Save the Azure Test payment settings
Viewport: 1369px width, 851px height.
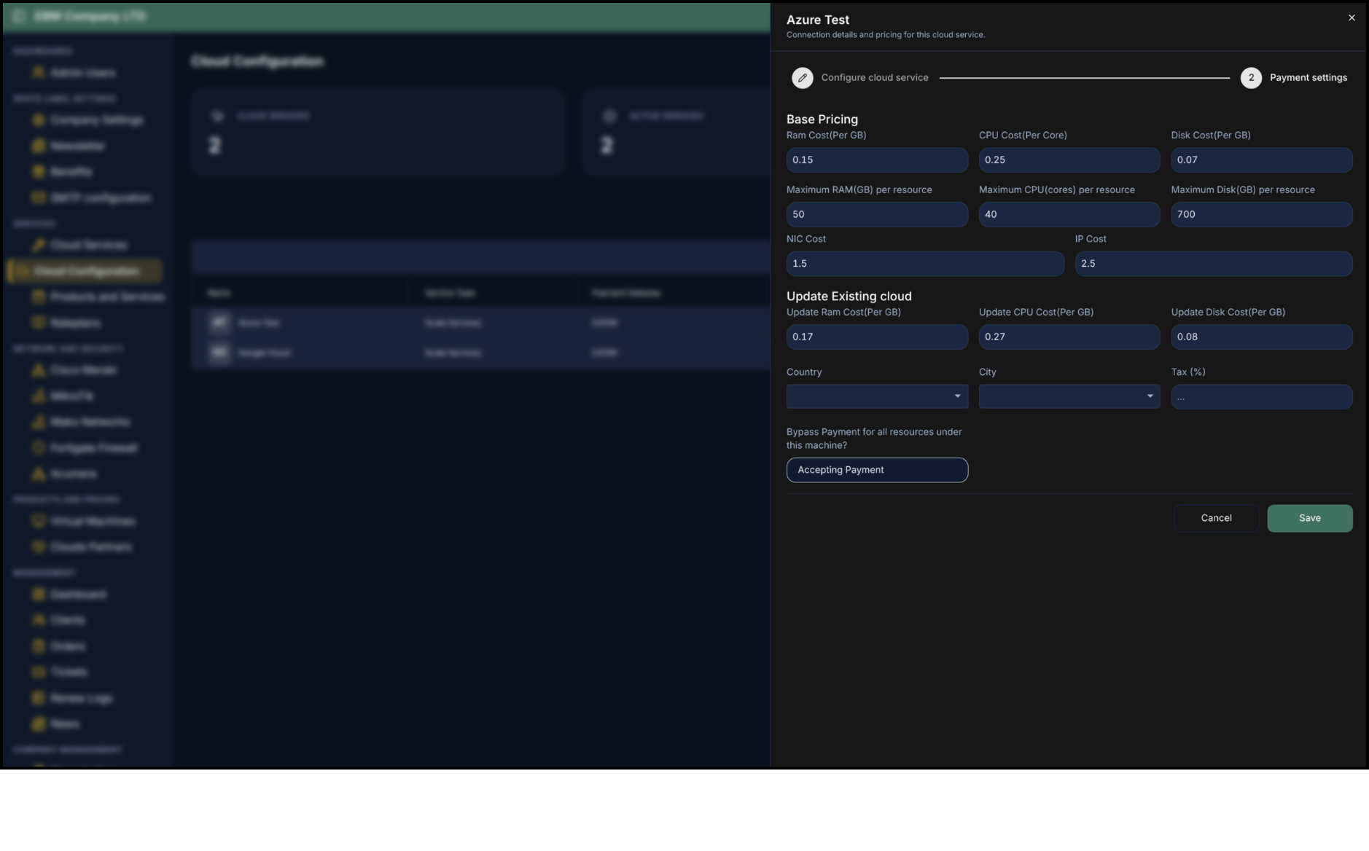(x=1309, y=519)
